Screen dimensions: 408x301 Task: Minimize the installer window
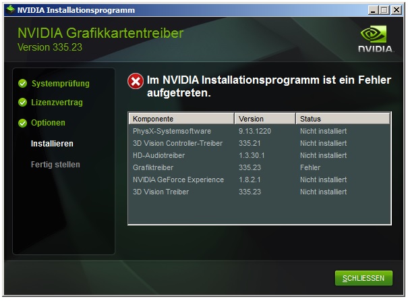[x=373, y=10]
